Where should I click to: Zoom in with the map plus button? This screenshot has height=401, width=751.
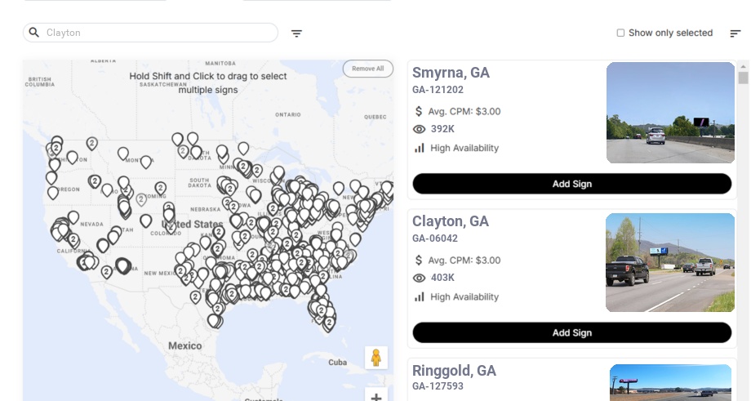[376, 397]
